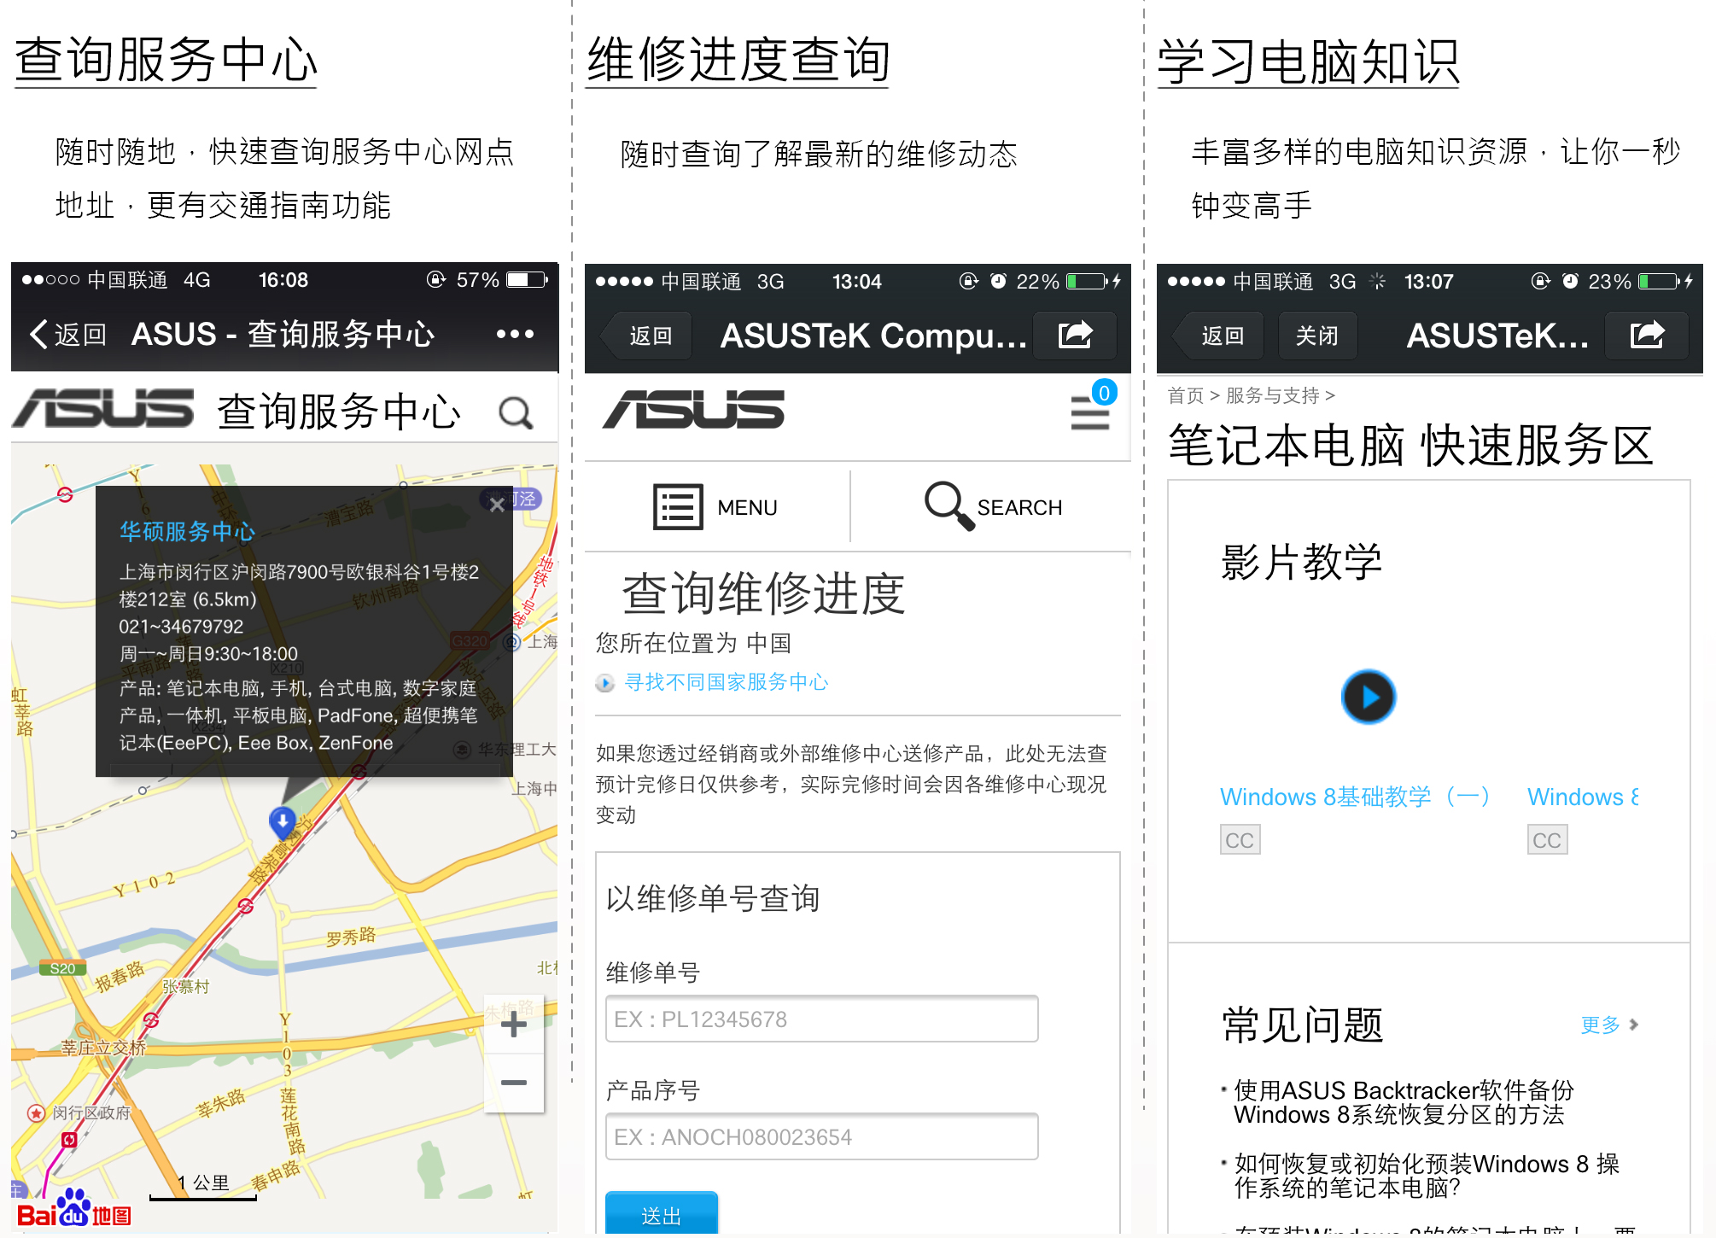Screen dimensions: 1716x1238
Task: Toggle CC under Windows 8基础教学（一）
Action: (1240, 840)
